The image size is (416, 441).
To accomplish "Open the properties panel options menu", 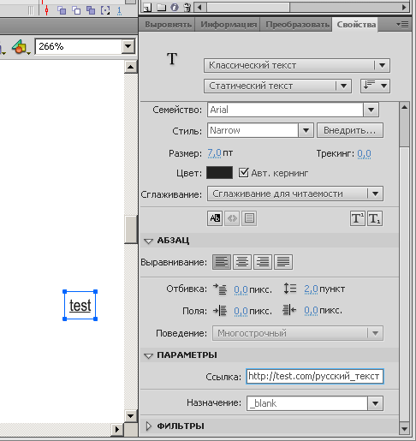I will pos(402,25).
